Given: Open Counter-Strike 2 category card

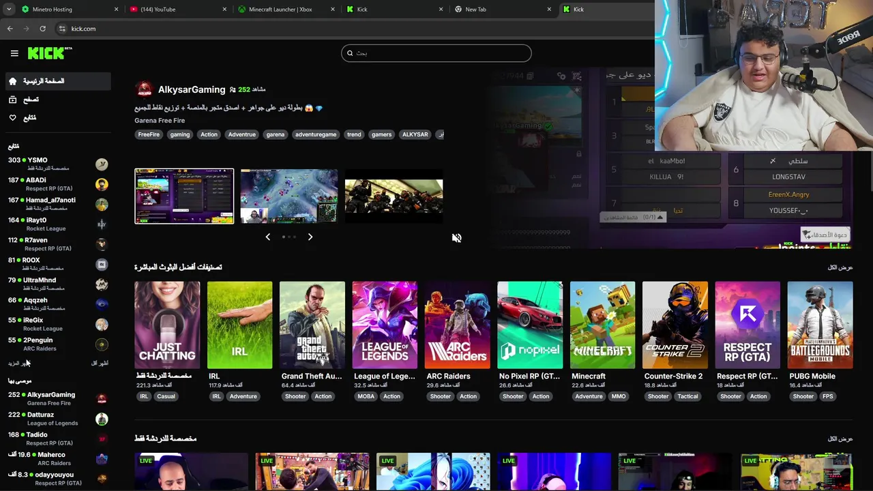Looking at the screenshot, I should [x=675, y=325].
